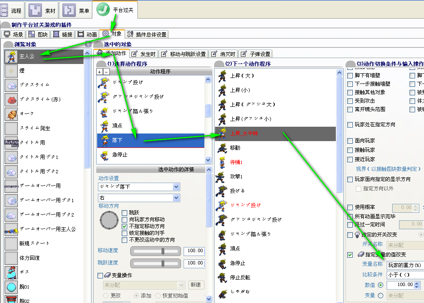The height and width of the screenshot is (303, 424).
Task: Uncheck 指定变量的值改变 checkbox
Action: [350, 255]
